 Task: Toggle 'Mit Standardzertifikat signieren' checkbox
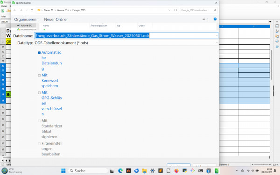39,121
